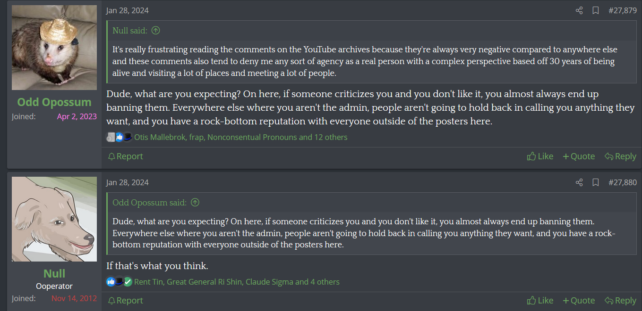Image resolution: width=642 pixels, height=311 pixels.
Task: Reply to Odd Opossum's post
Action: (620, 156)
